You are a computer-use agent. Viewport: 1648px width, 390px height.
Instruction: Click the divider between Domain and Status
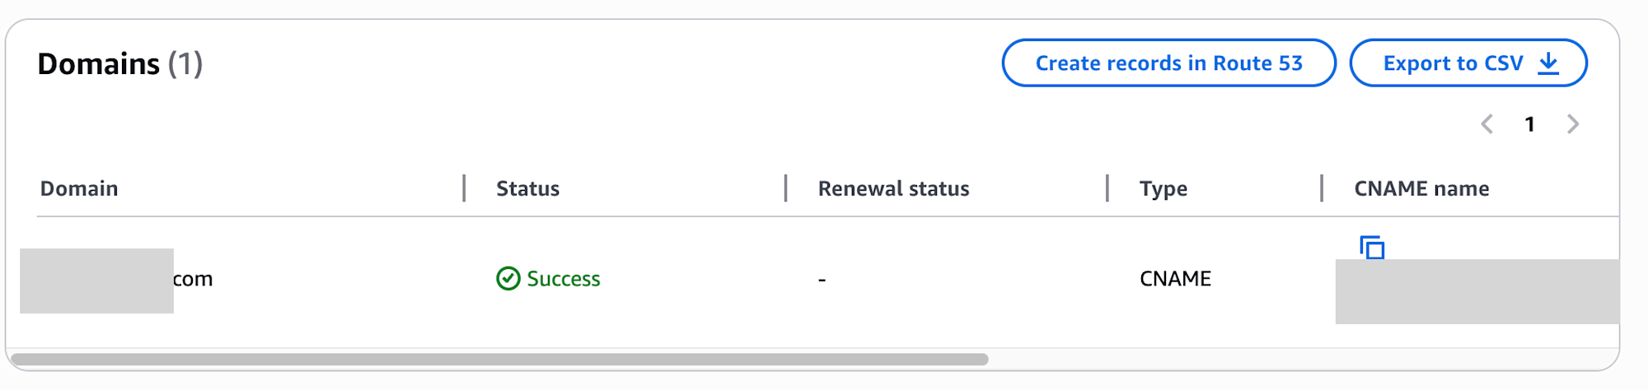(x=464, y=188)
